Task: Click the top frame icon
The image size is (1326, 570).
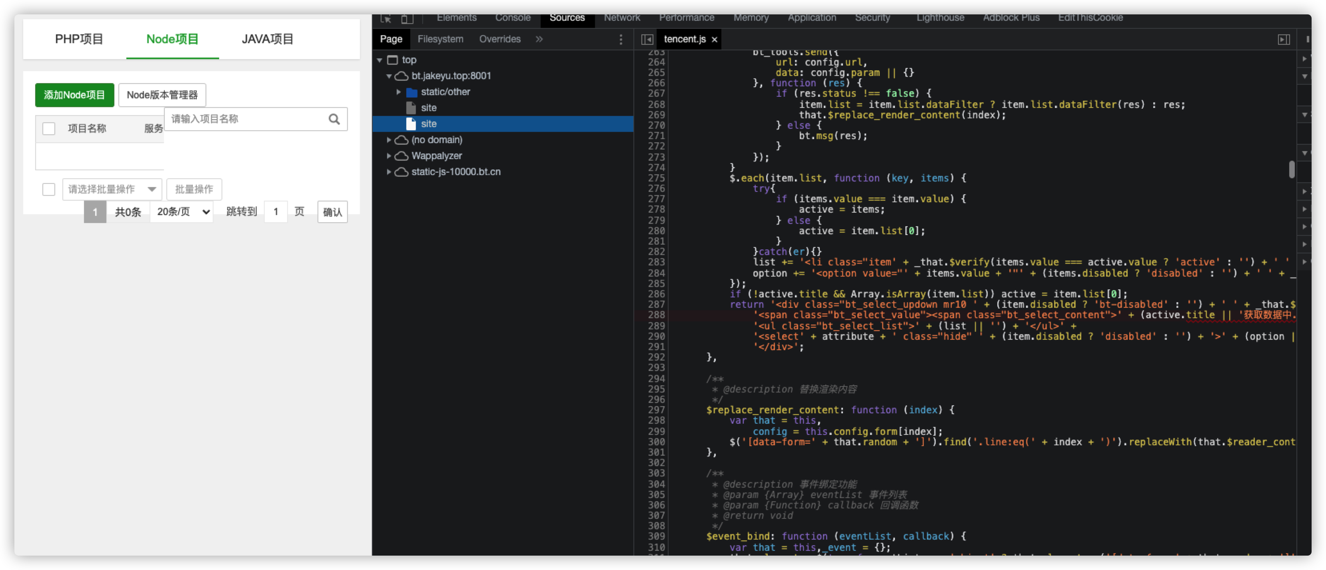Action: 393,60
